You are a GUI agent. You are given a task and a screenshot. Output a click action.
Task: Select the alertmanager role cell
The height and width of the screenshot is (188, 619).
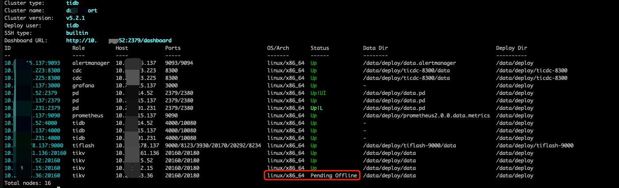(x=91, y=63)
